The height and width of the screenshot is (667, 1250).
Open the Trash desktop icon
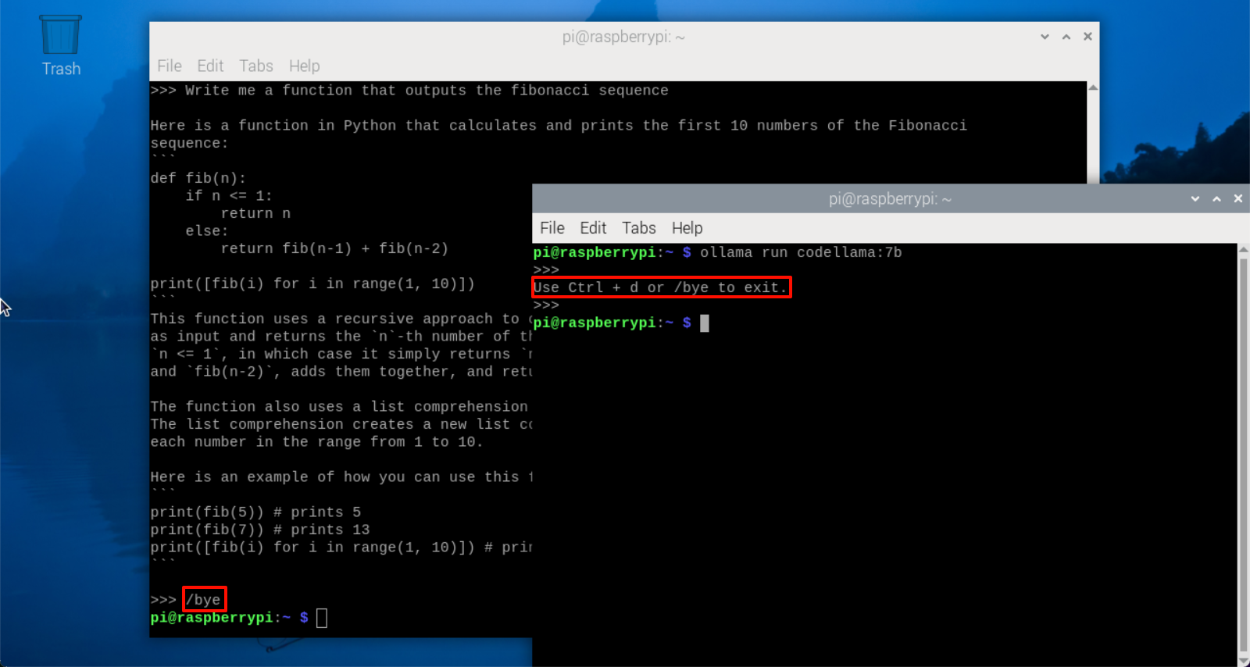pos(60,45)
